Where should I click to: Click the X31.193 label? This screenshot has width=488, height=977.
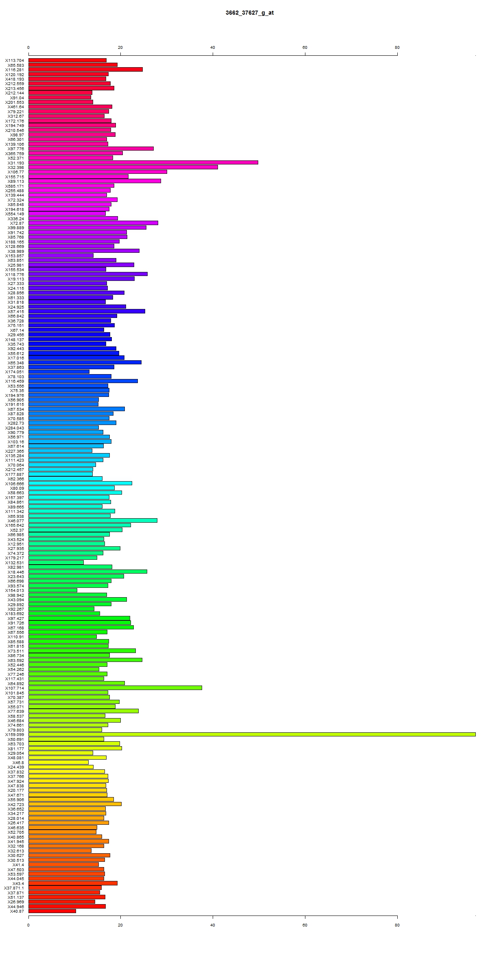[16, 163]
